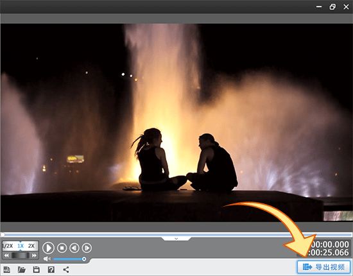Start video playback with the Play button
The height and width of the screenshot is (276, 353).
[x=48, y=248]
